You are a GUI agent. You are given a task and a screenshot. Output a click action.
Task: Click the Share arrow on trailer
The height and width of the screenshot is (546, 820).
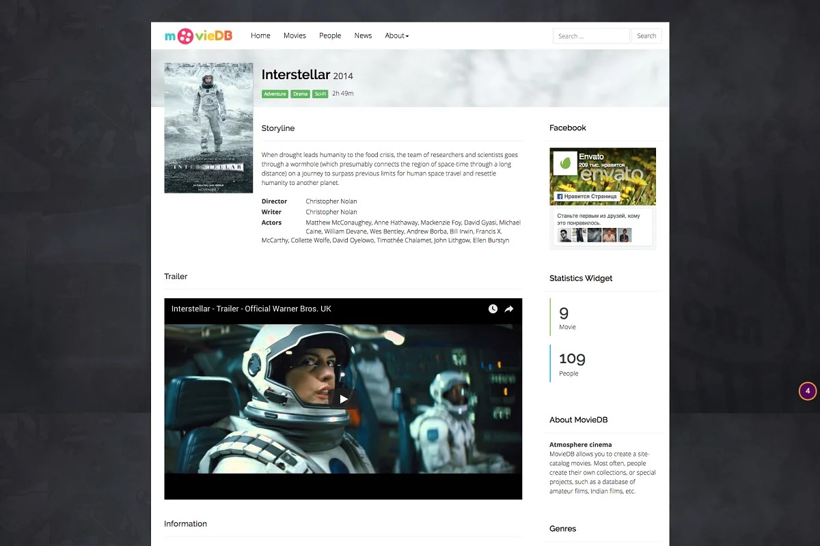pyautogui.click(x=509, y=309)
